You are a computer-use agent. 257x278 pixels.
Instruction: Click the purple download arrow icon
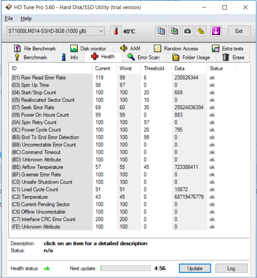216,31
